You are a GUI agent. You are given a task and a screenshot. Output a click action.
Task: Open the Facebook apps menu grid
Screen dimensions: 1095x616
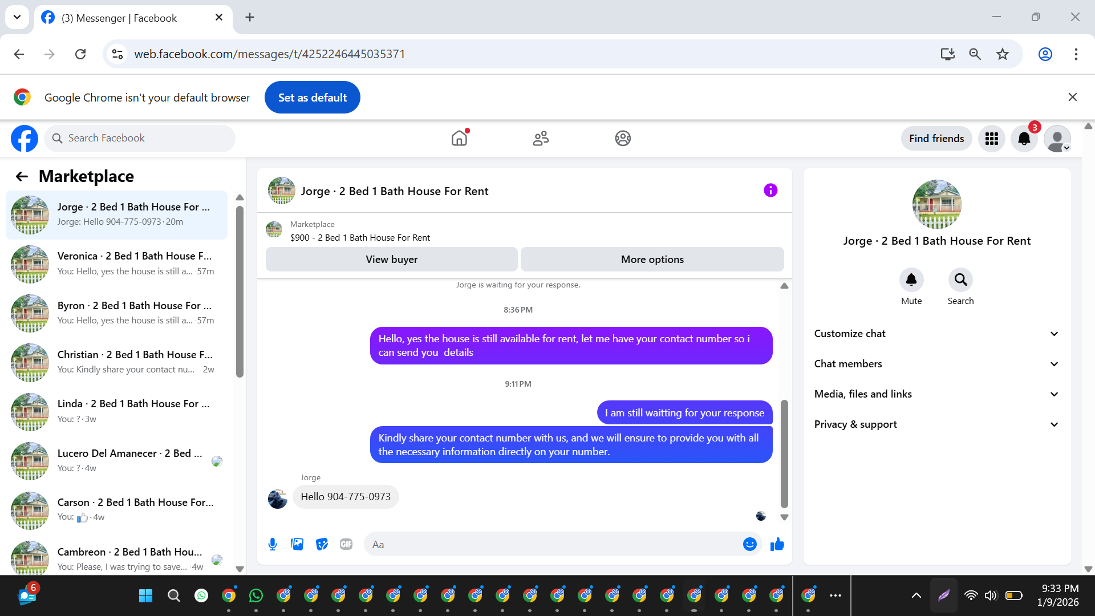point(991,139)
